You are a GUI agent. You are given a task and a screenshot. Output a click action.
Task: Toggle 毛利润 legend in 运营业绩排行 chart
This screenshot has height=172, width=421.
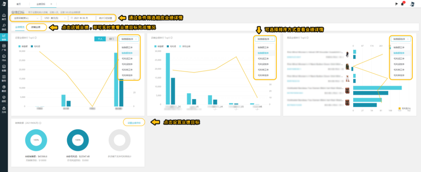[x=36, y=46]
